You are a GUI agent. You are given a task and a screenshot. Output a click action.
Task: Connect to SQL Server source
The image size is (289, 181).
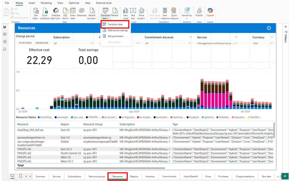point(65,14)
